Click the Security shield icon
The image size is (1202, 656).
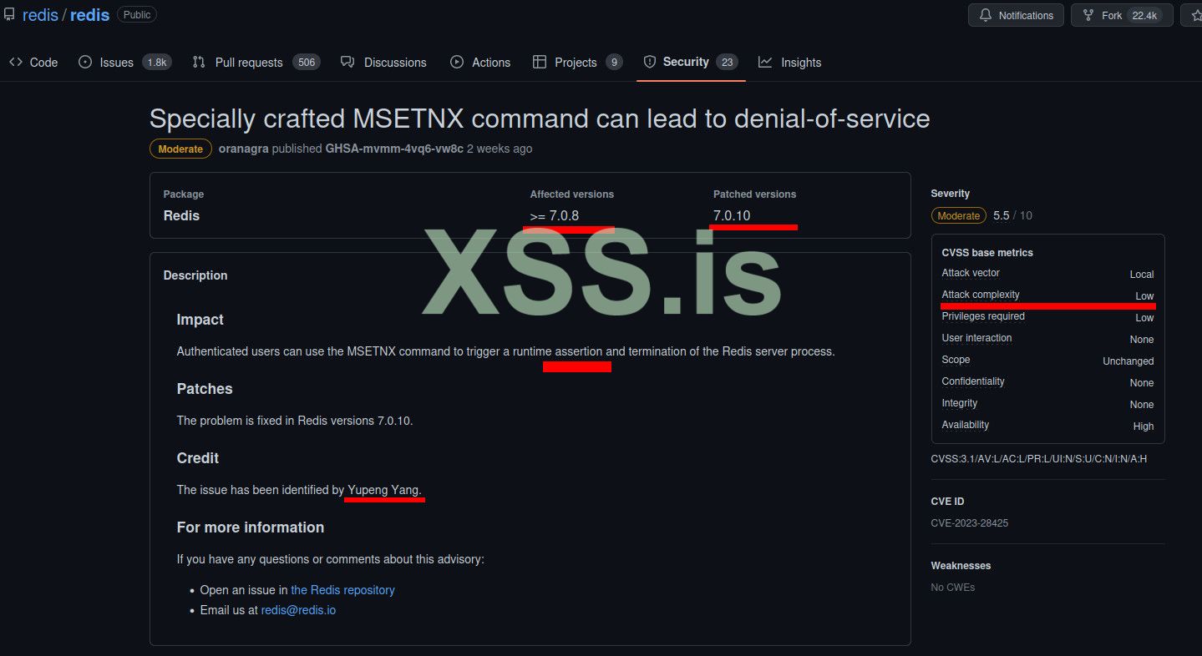pyautogui.click(x=650, y=63)
